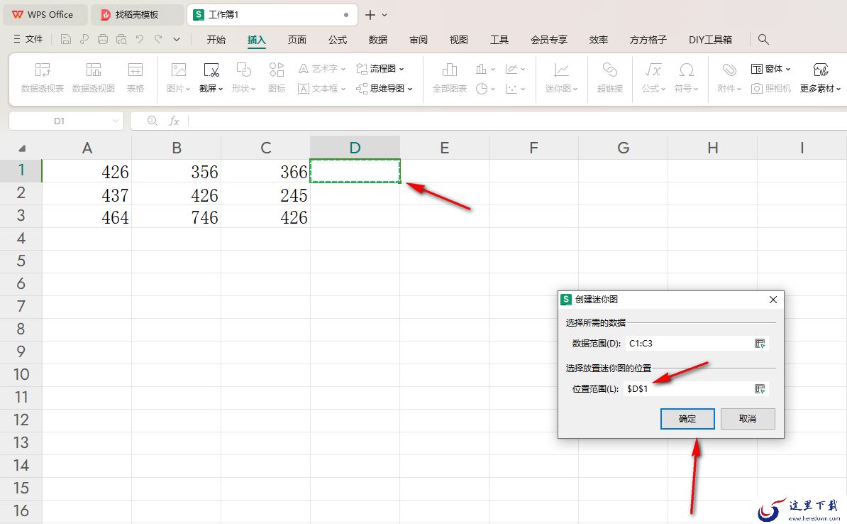Image resolution: width=847 pixels, height=524 pixels.
Task: Switch to the 视图 ribbon tab
Action: [x=458, y=40]
